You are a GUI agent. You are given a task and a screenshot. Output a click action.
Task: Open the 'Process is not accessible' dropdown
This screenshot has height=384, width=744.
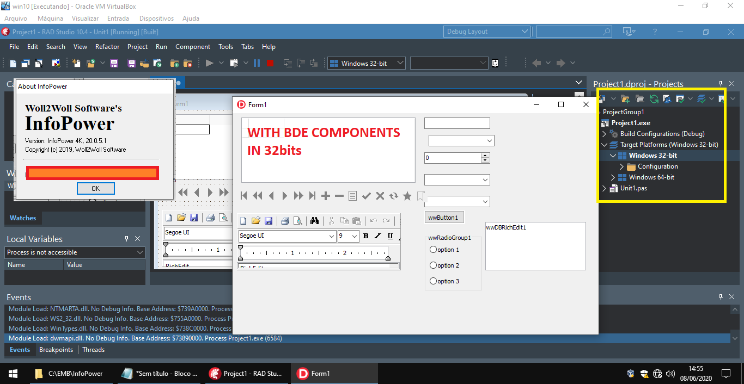click(x=140, y=252)
